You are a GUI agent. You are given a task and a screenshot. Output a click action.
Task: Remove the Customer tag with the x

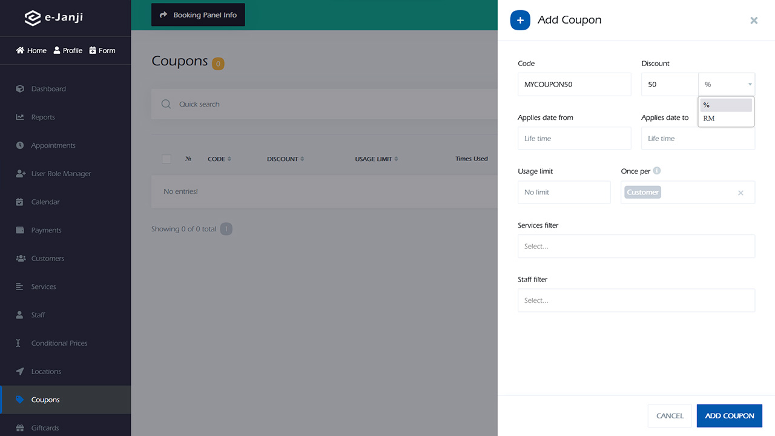740,193
